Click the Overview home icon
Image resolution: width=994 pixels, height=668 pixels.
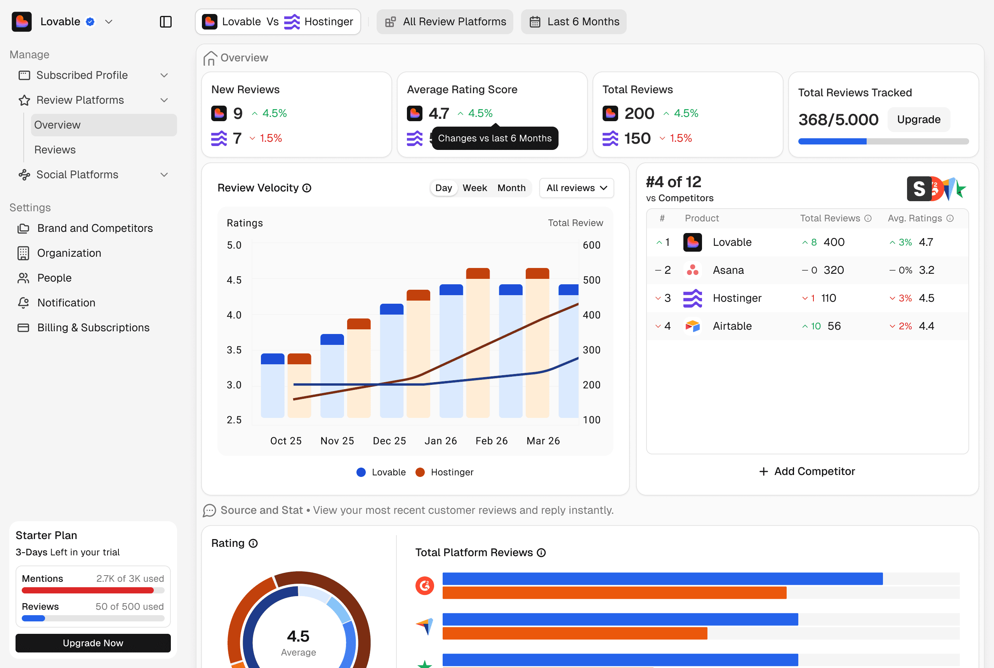(210, 58)
